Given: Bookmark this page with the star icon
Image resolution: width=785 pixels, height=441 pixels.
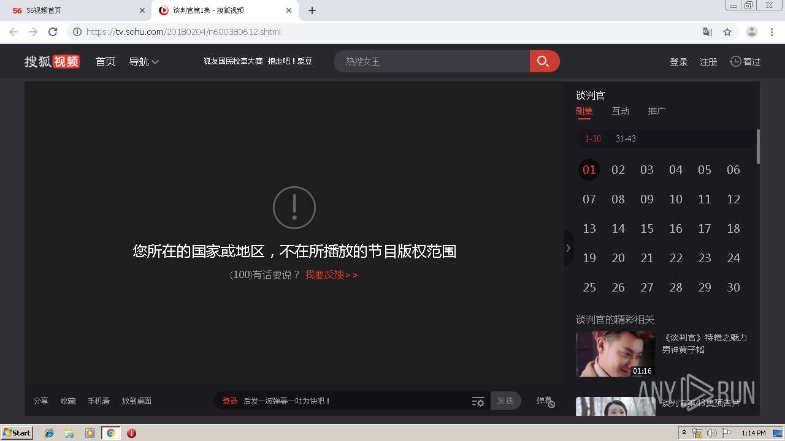Looking at the screenshot, I should 727,32.
